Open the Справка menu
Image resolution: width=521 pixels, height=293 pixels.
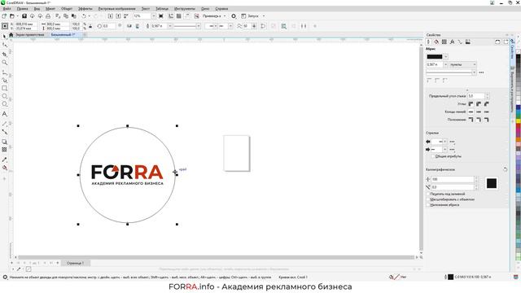click(x=221, y=9)
